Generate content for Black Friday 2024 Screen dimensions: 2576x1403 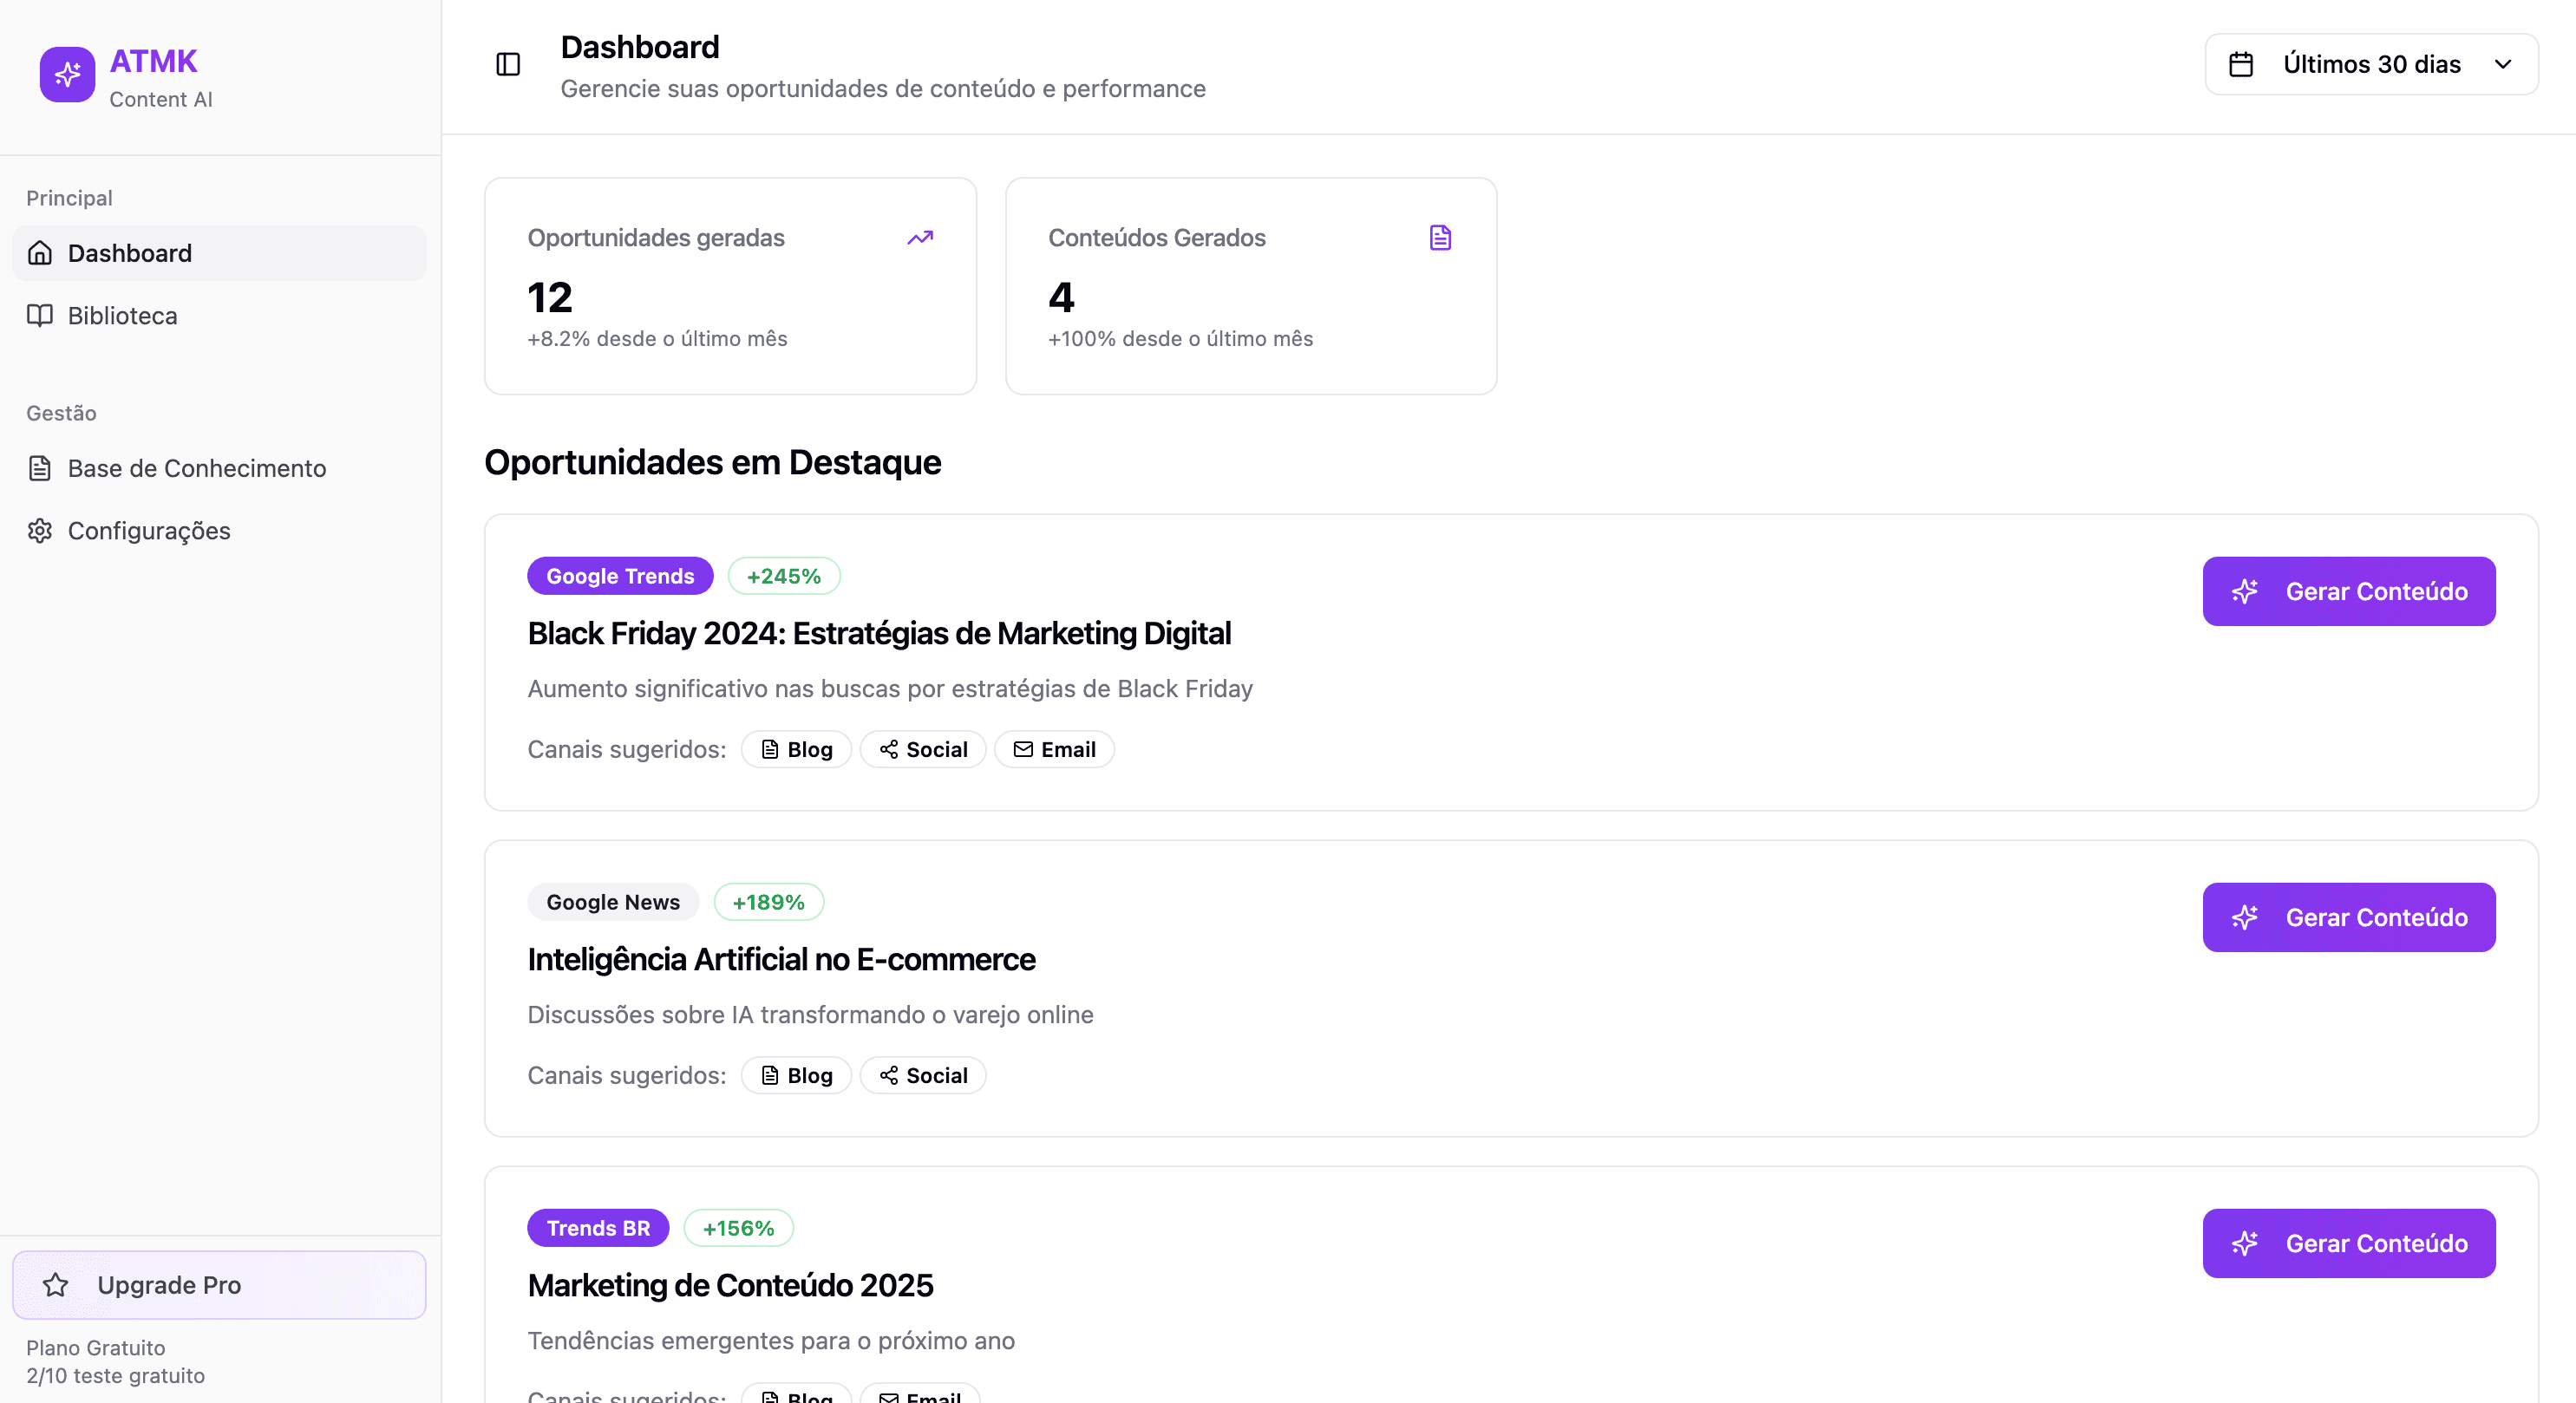pos(2348,592)
